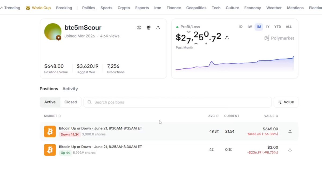The image size is (322, 181).
Task: Open the Finance category
Action: coord(174,8)
